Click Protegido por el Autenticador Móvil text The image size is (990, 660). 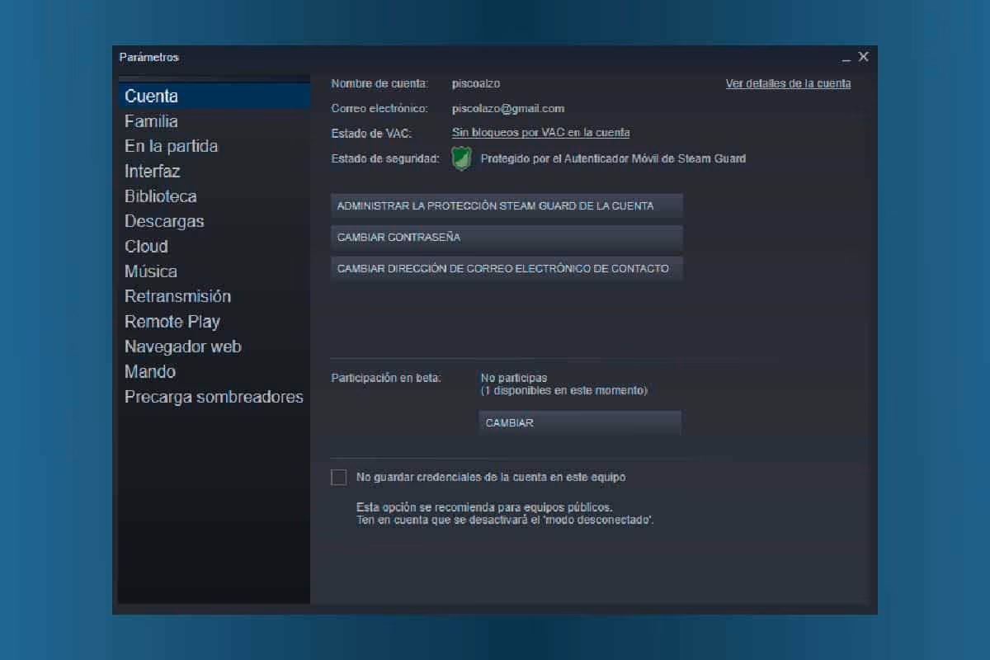click(x=613, y=158)
